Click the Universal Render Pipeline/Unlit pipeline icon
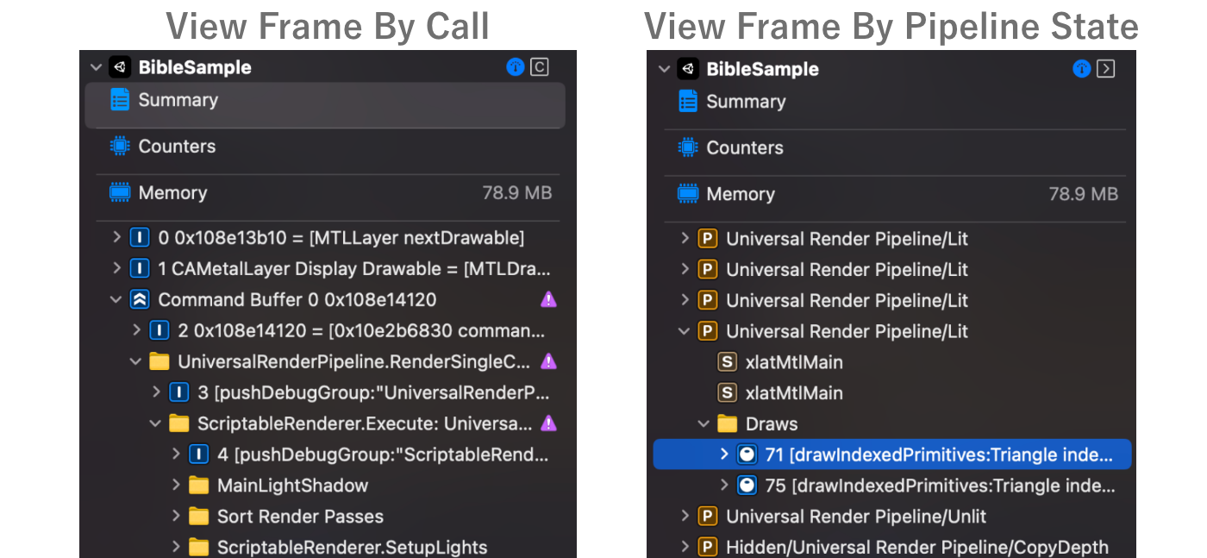Screen dimensions: 1207x558 (x=707, y=516)
